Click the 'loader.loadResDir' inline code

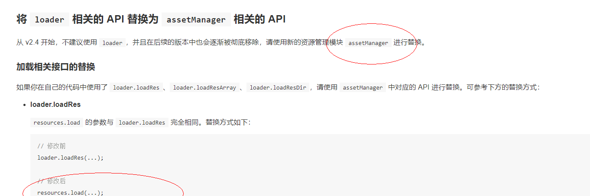(278, 87)
